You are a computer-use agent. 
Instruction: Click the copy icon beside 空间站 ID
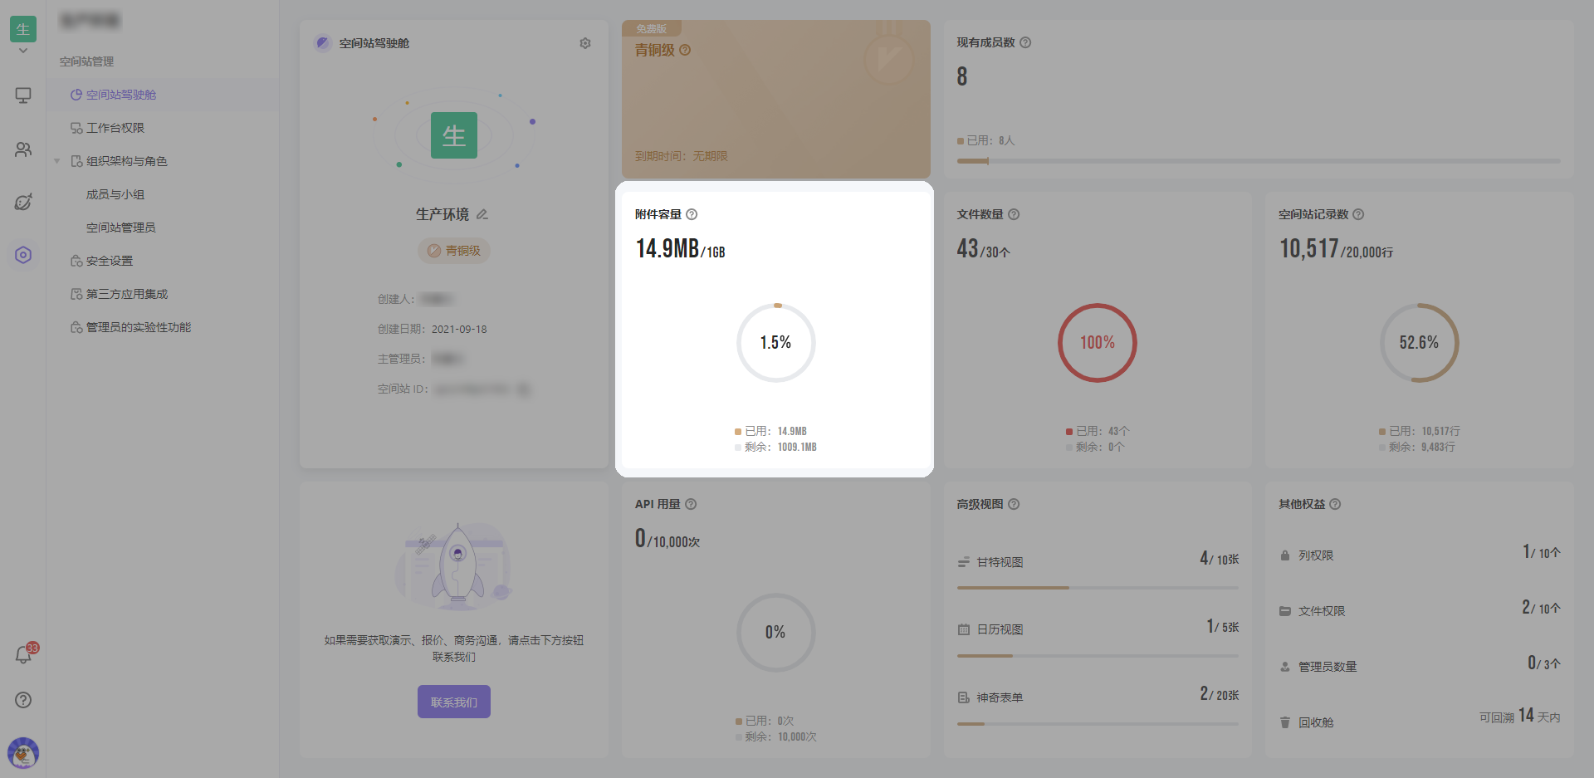(523, 389)
